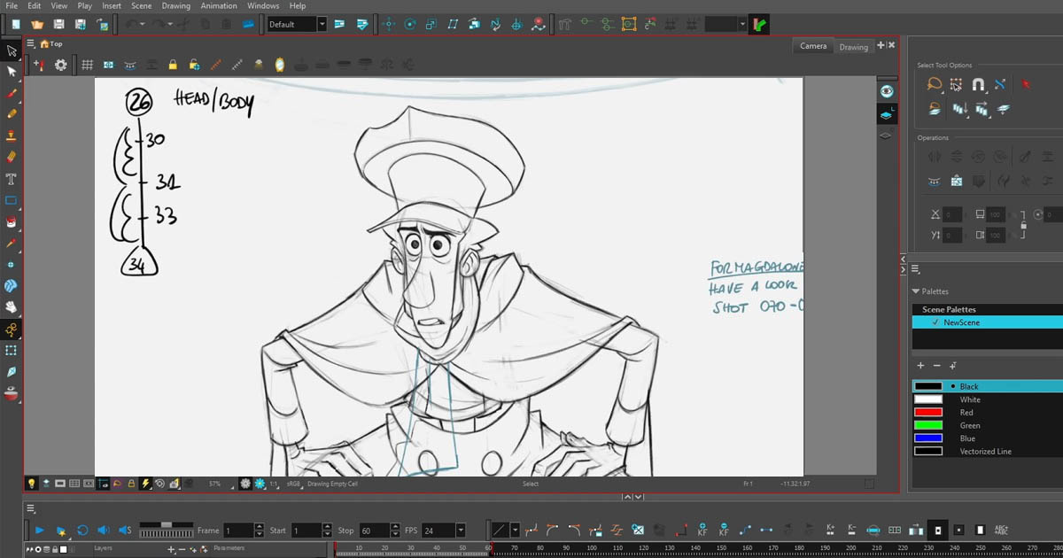Click the Save Workspace icon beside Default
The height and width of the screenshot is (558, 1063).
tap(339, 24)
